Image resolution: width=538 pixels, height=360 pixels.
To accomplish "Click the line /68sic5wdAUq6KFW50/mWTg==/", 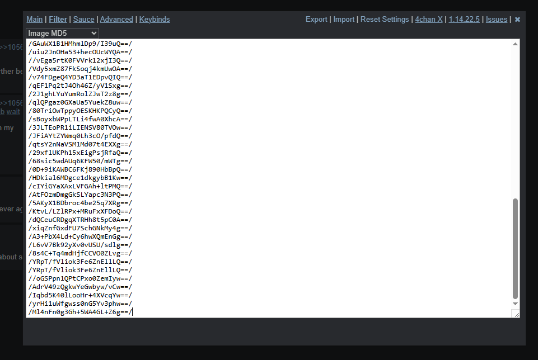I will [80, 162].
